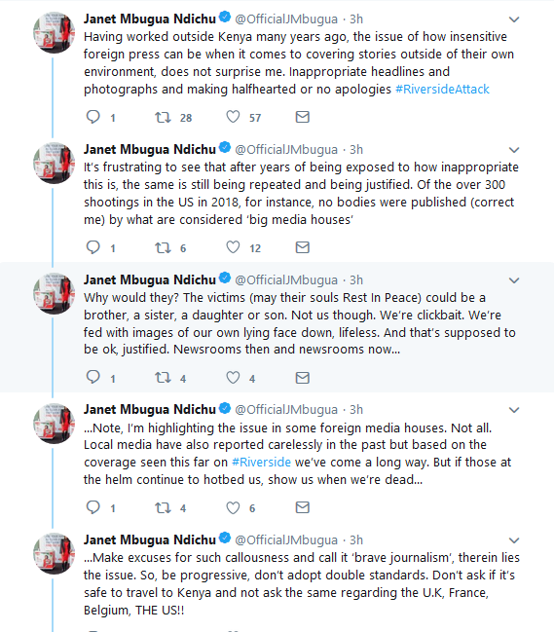Retweet the tweet with 28 retweets
Viewport: 554px width, 632px height.
(164, 117)
